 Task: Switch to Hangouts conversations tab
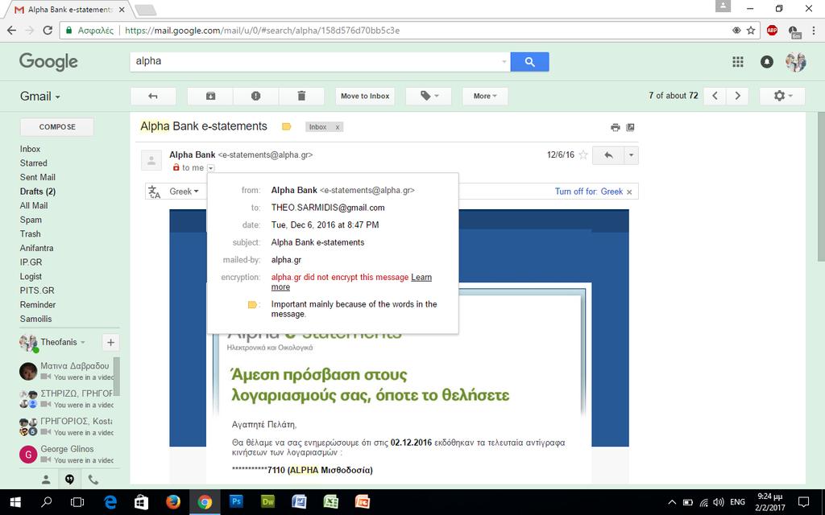coord(69,480)
